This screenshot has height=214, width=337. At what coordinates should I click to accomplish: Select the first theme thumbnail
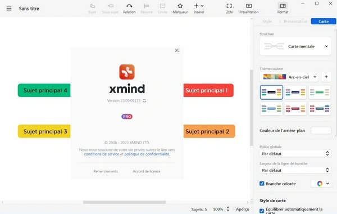pos(271,92)
